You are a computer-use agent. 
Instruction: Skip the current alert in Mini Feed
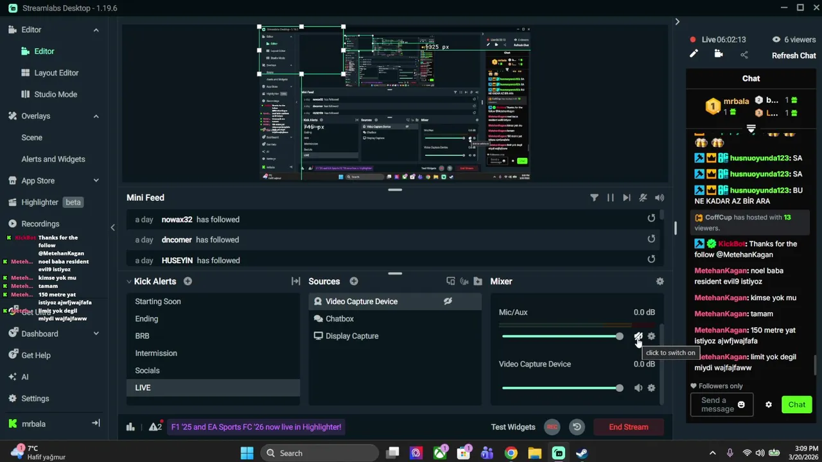[626, 198]
